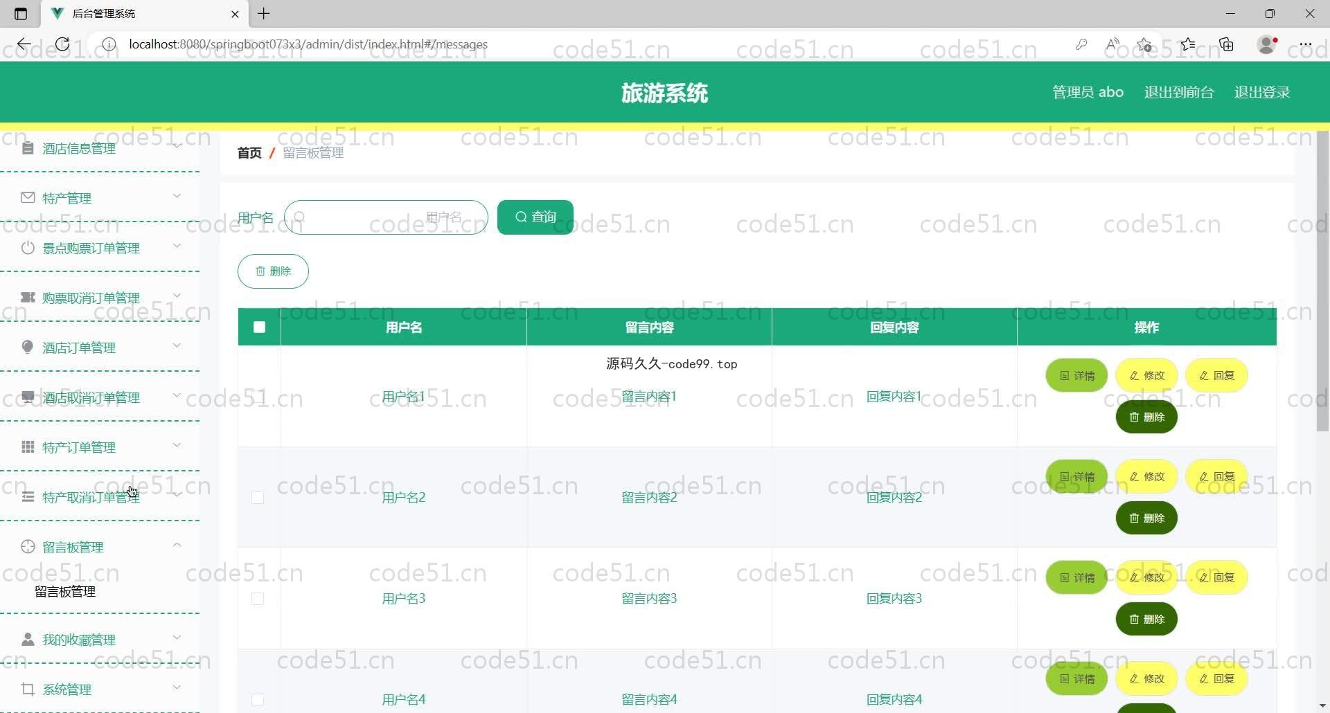Click 回复 for the 用户名3 row
The image size is (1330, 713).
click(1216, 577)
